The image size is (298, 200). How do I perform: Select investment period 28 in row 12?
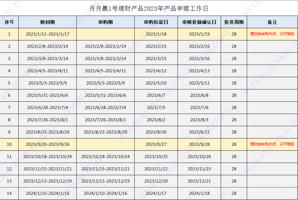(234, 169)
